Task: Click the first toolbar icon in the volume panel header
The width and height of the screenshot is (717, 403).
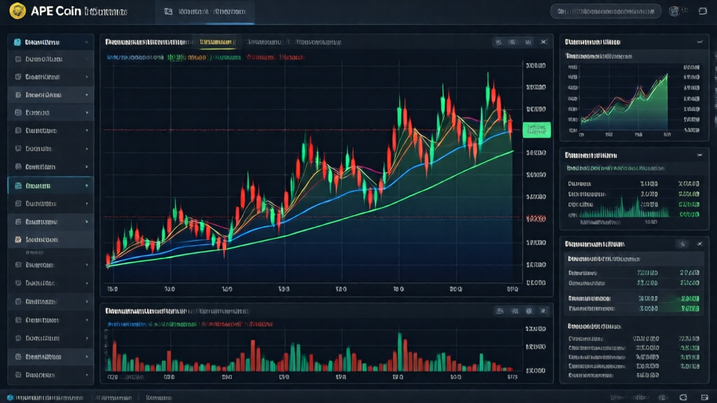Action: [x=500, y=311]
